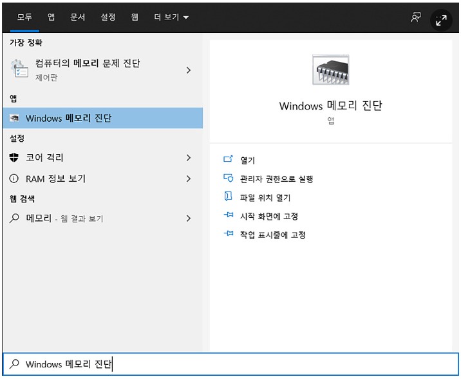The image size is (461, 379).
Task: Click 열기 to open the app
Action: point(247,160)
